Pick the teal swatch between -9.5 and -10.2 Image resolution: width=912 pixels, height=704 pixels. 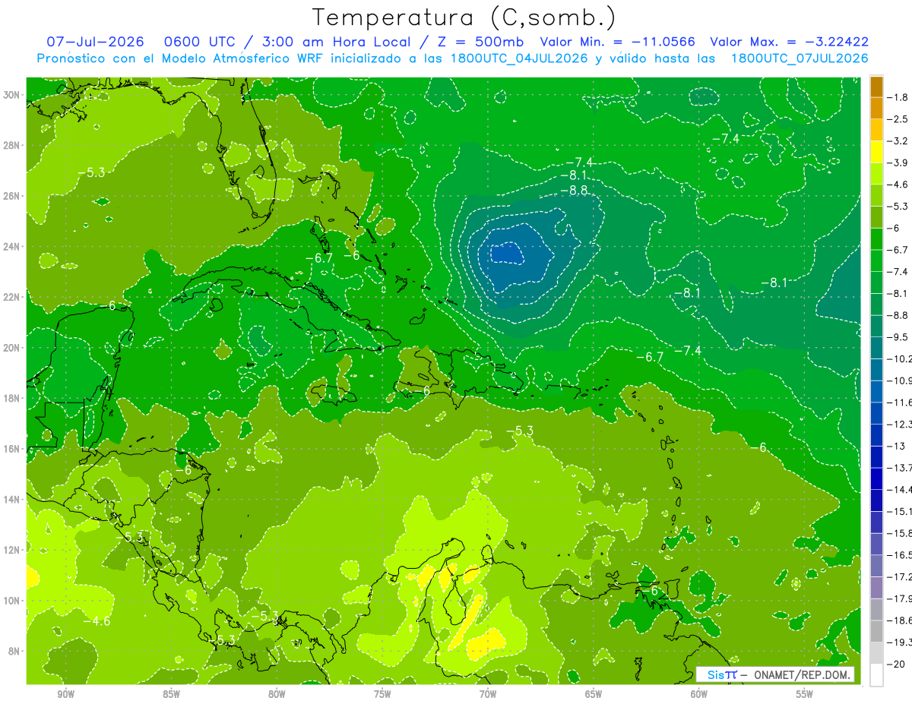[876, 348]
